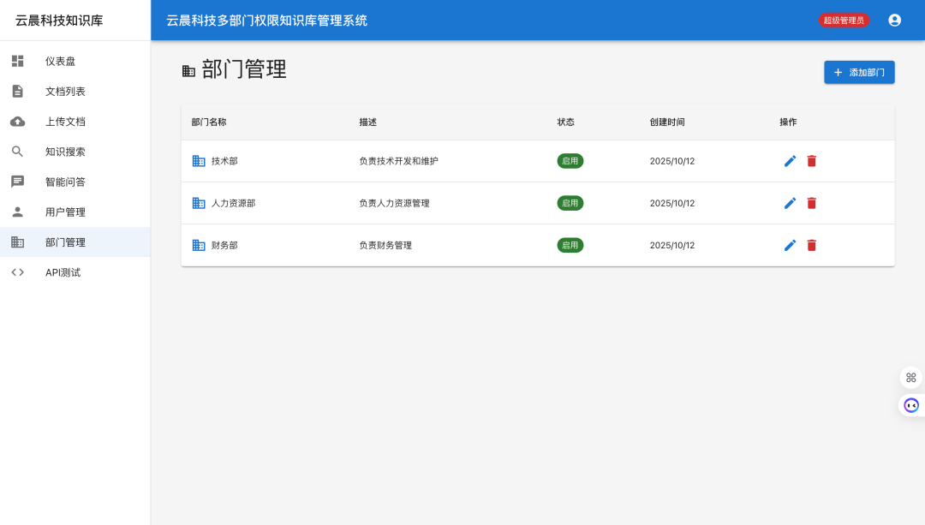This screenshot has height=525, width=925.
Task: Edit 技术部 using the pencil icon
Action: [x=790, y=161]
